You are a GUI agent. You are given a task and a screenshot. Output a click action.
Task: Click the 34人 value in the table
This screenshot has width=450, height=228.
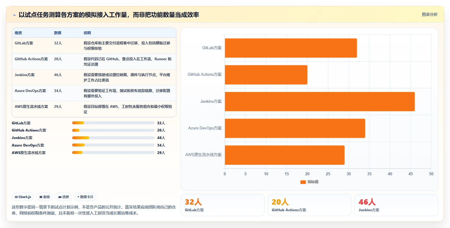pyautogui.click(x=58, y=91)
